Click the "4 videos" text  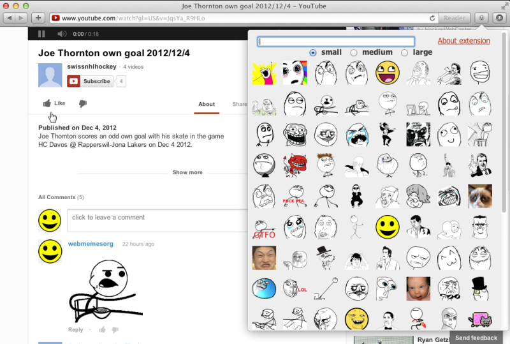point(133,67)
